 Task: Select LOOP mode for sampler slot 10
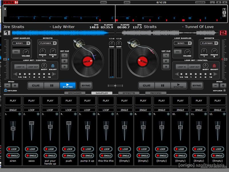click(x=180, y=149)
